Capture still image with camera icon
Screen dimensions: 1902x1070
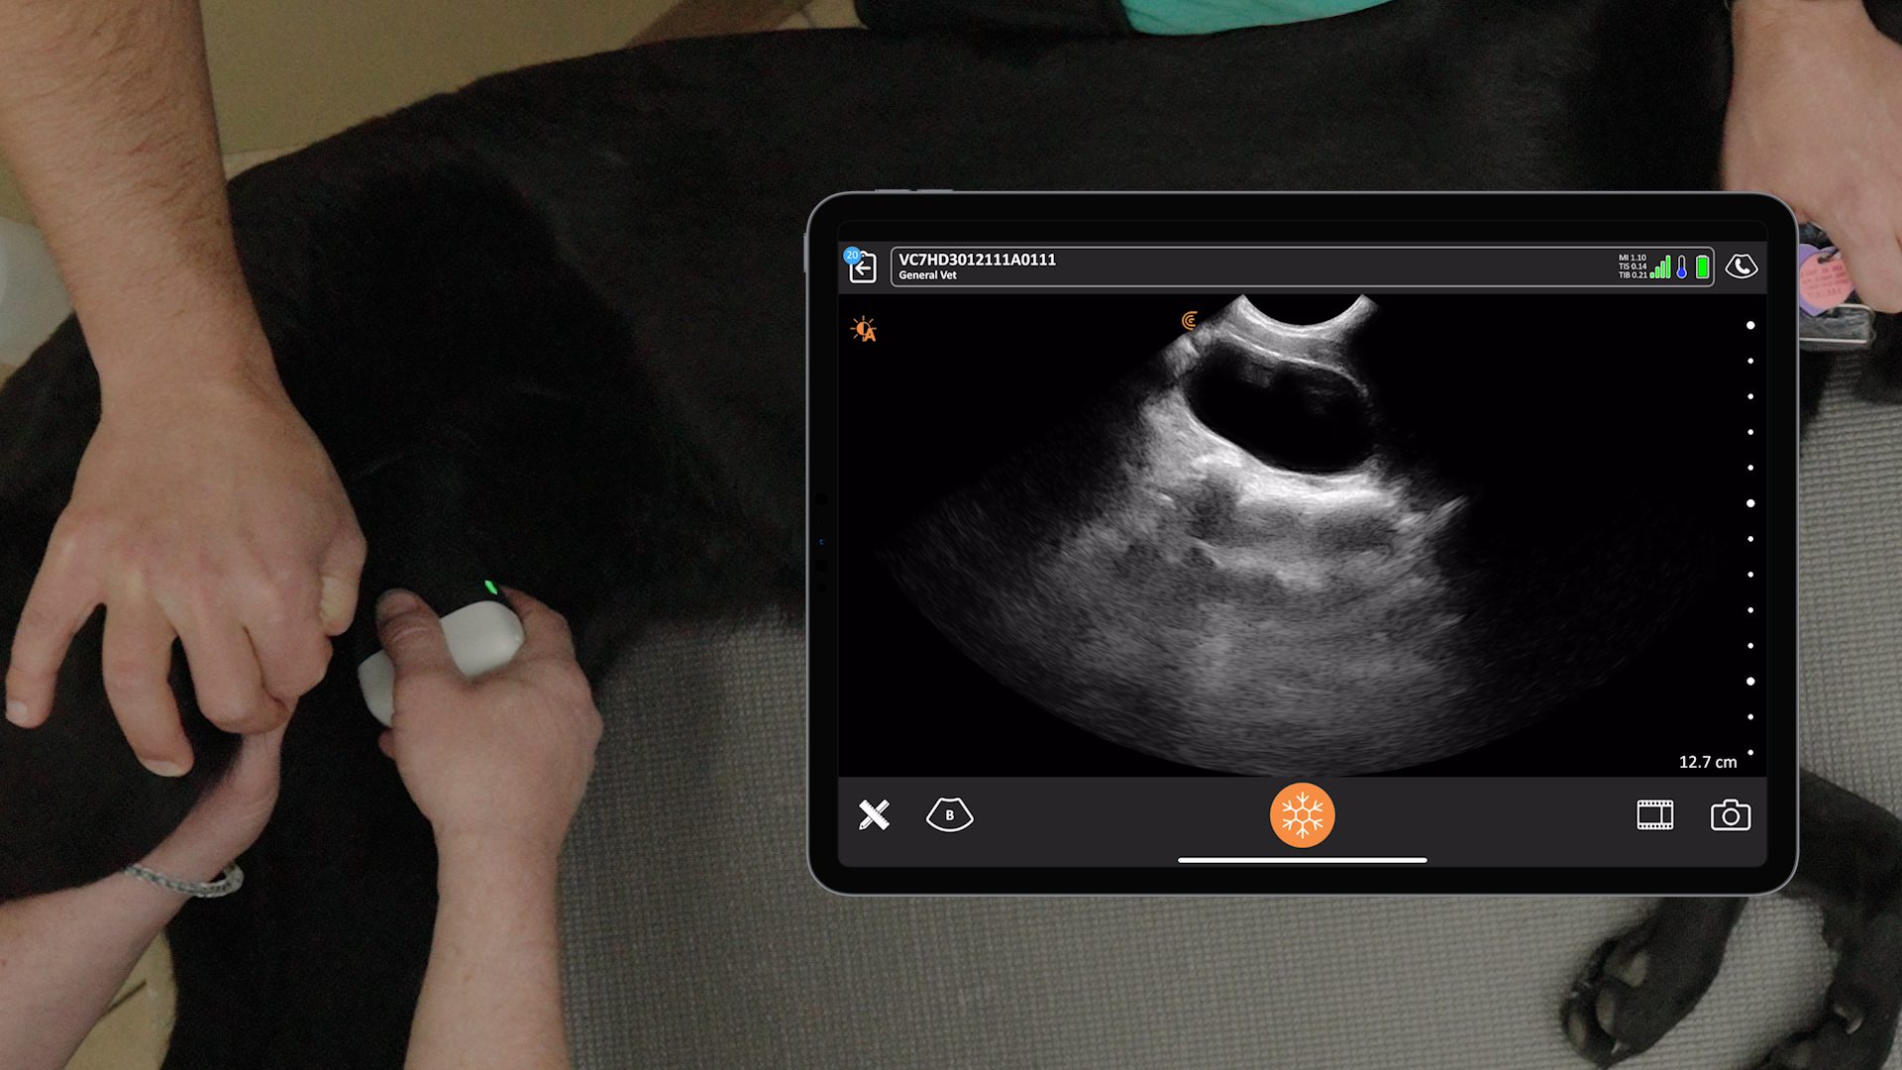pos(1730,815)
